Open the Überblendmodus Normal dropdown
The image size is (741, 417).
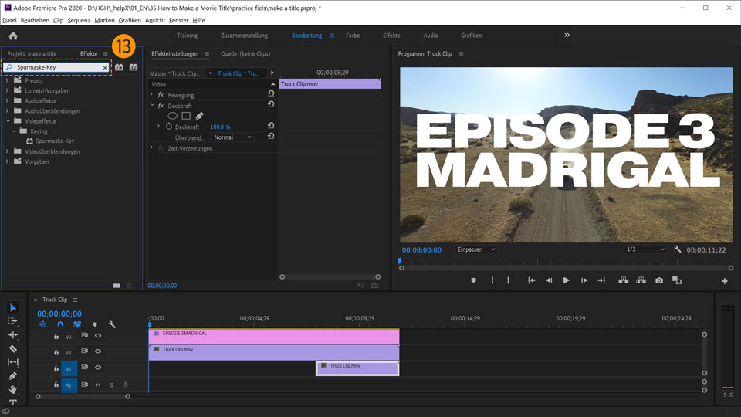pyautogui.click(x=232, y=137)
